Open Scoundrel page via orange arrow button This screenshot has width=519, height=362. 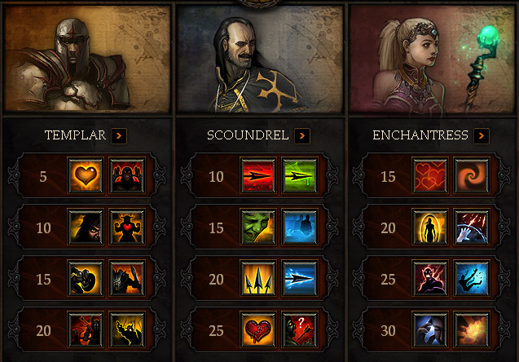[302, 136]
